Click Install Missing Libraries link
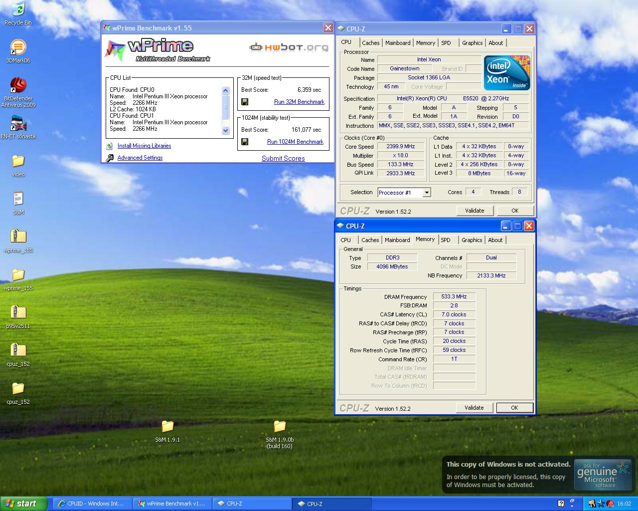 point(144,146)
